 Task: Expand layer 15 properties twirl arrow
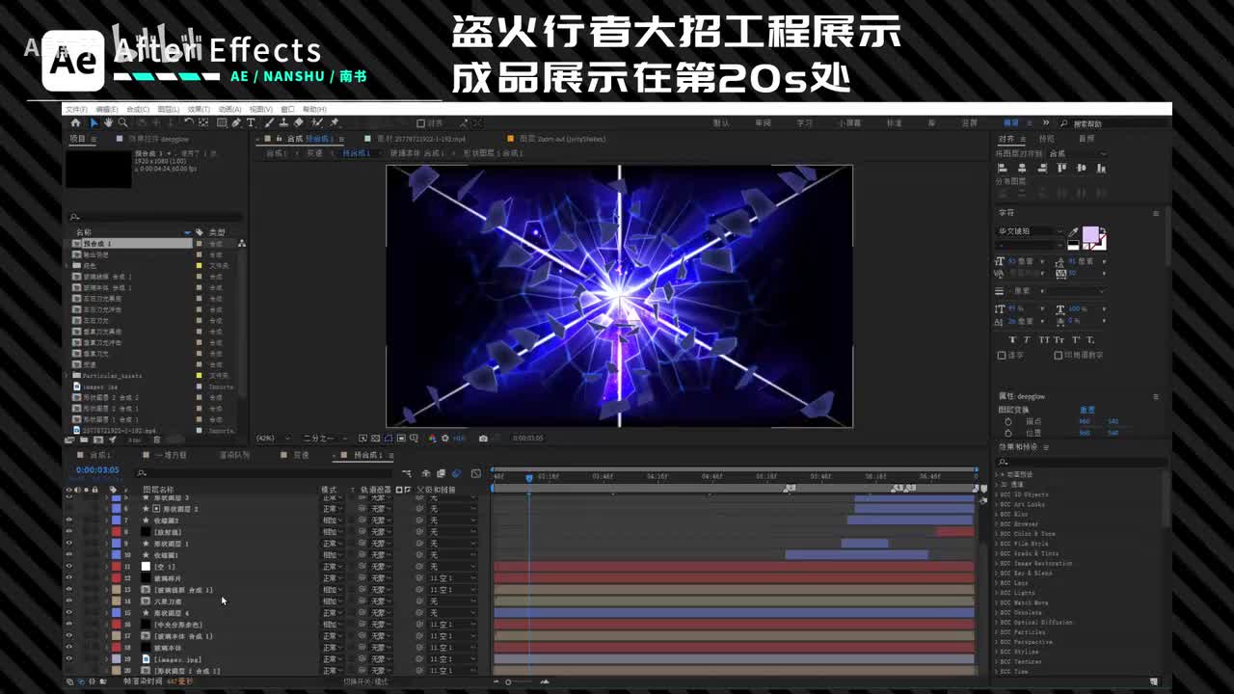106,613
